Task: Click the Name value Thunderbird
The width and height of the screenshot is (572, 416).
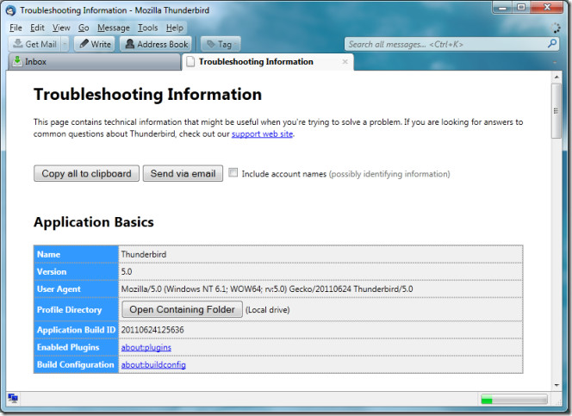Action: click(144, 254)
